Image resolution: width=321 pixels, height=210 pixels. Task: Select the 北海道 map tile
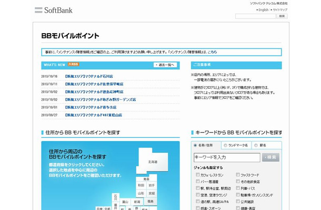point(153,160)
